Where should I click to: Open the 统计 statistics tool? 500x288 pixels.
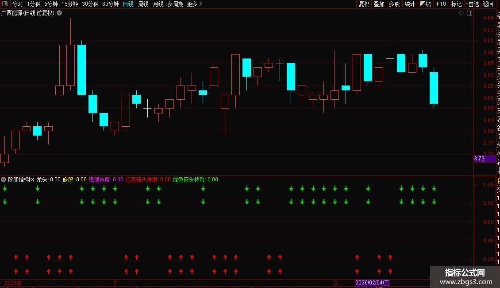[x=410, y=4]
